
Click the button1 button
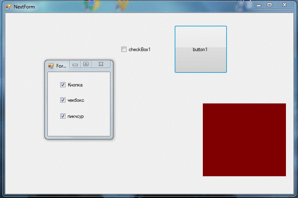(201, 49)
